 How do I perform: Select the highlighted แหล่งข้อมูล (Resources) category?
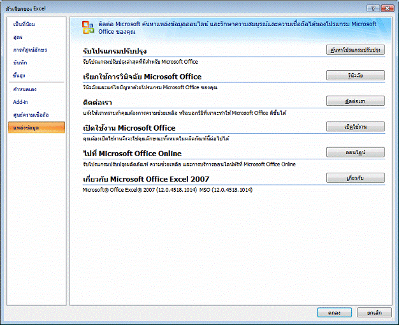click(x=36, y=127)
